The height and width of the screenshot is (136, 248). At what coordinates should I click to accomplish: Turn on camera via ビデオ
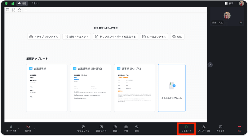pyautogui.click(x=28, y=129)
